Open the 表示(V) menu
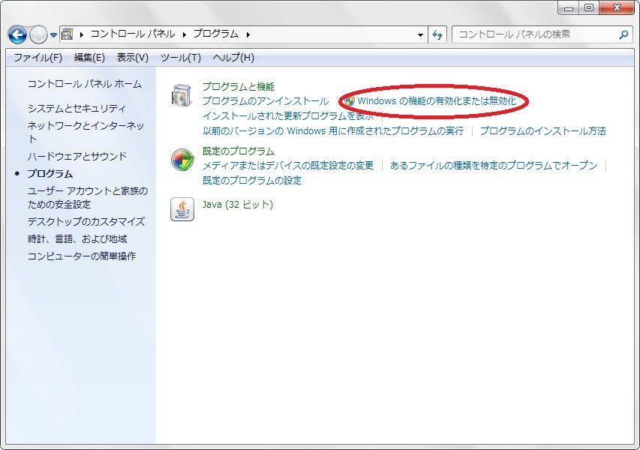Image resolution: width=640 pixels, height=450 pixels. pyautogui.click(x=133, y=58)
